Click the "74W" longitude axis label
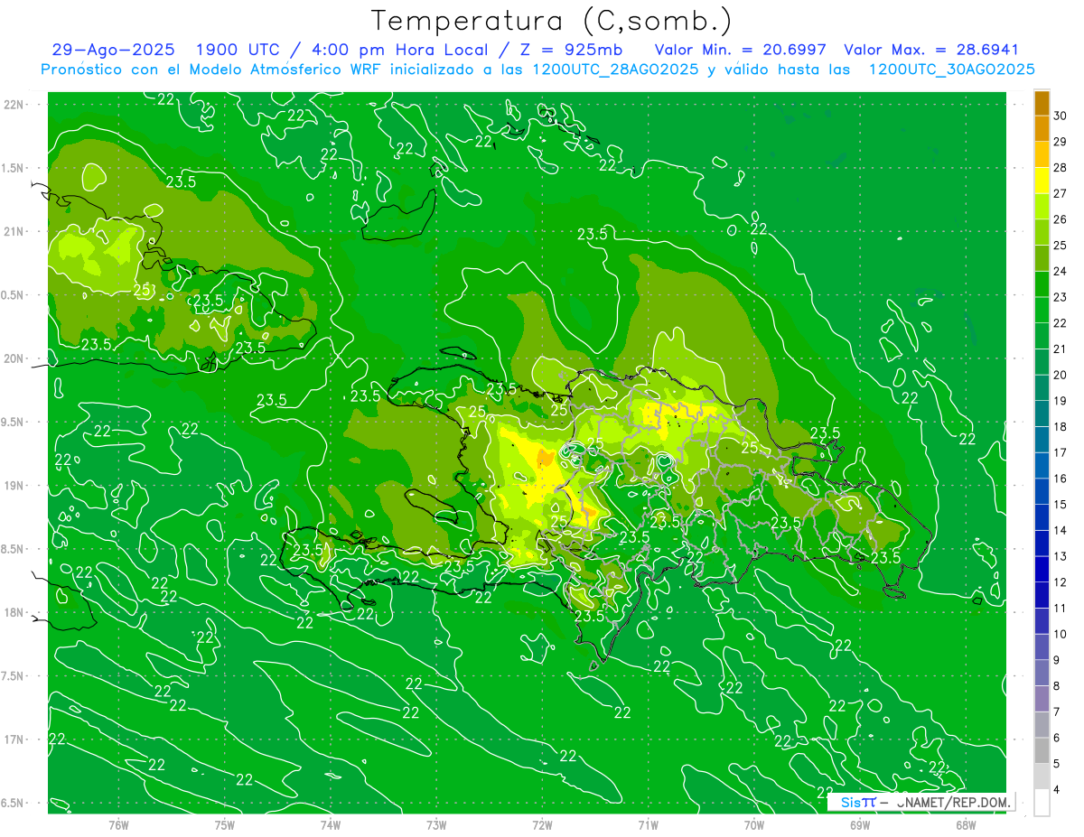This screenshot has width=1084, height=837. click(x=330, y=825)
